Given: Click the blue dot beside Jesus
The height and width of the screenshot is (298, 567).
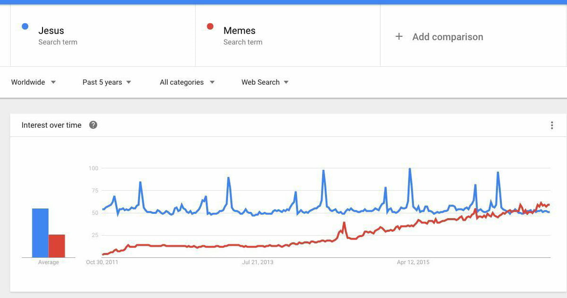Looking at the screenshot, I should 26,26.
